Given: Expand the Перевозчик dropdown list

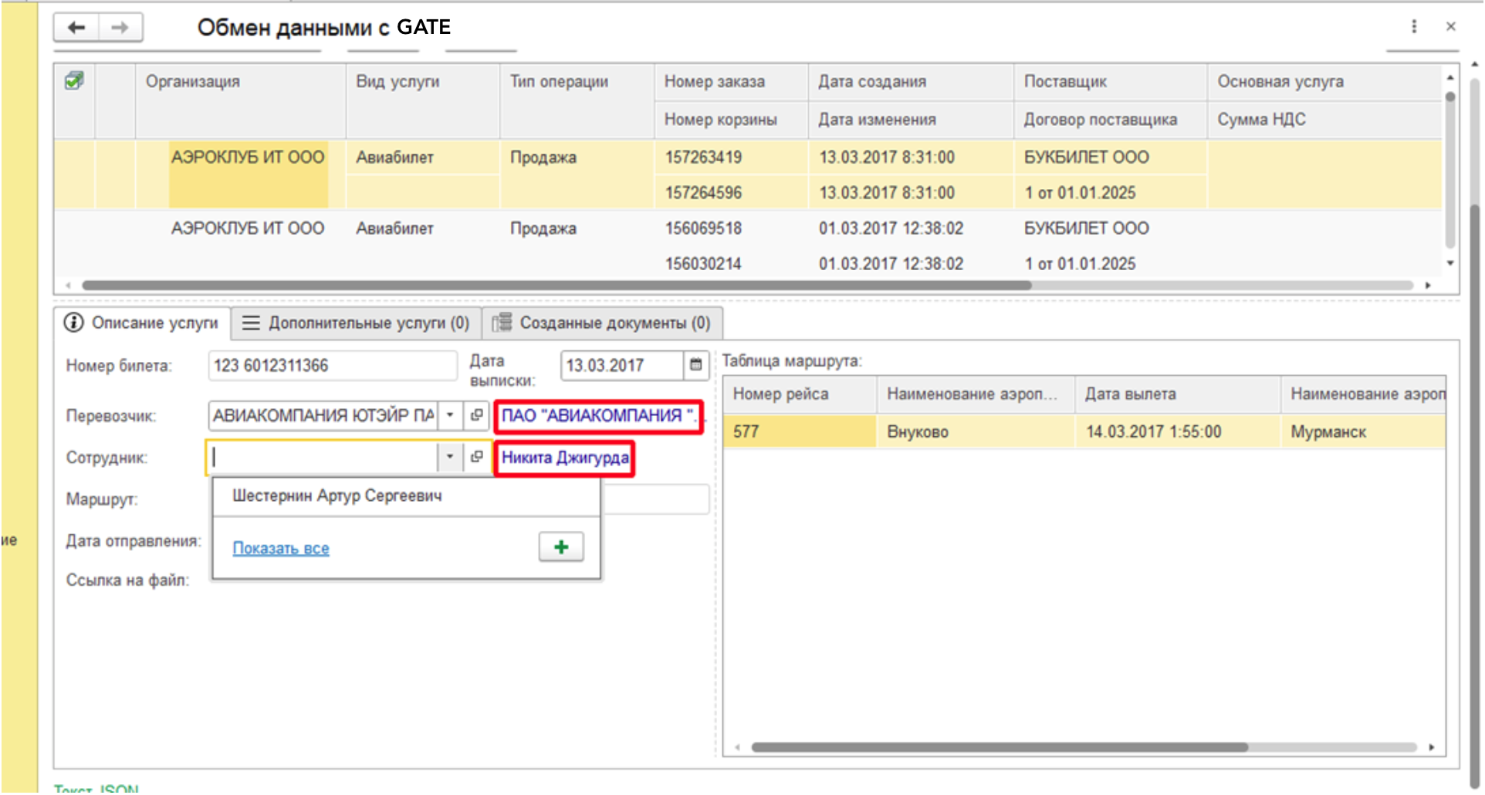Looking at the screenshot, I should click(450, 415).
